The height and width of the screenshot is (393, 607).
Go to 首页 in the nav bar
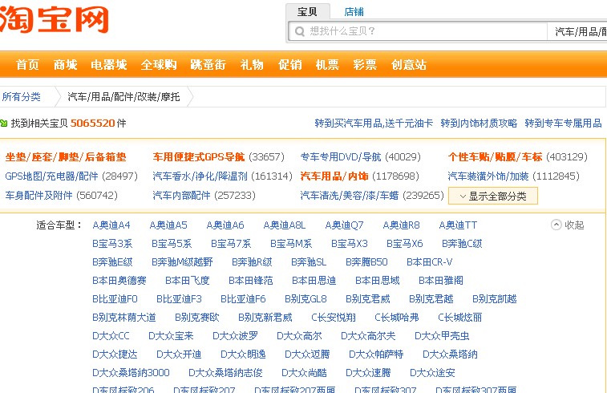coord(27,64)
